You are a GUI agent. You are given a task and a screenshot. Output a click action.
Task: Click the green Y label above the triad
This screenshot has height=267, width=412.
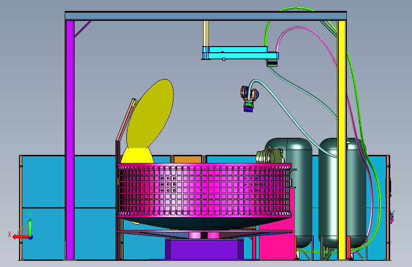[30, 214]
